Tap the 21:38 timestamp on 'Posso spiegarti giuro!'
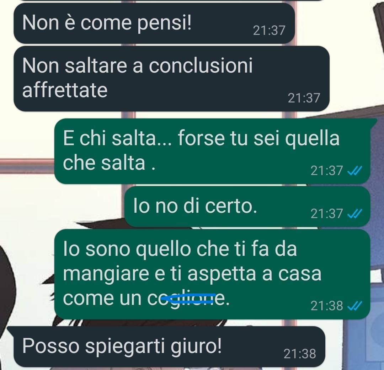The height and width of the screenshot is (370, 384). (300, 354)
